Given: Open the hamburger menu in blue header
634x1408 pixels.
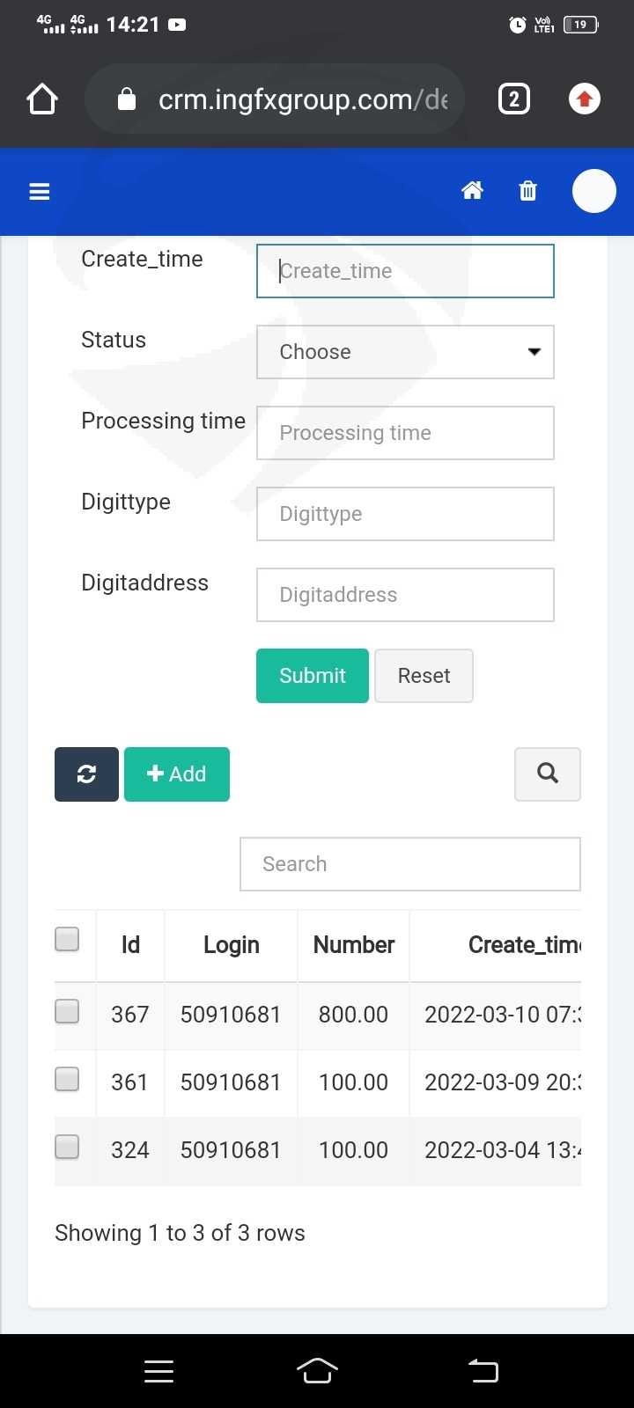Looking at the screenshot, I should click(x=40, y=191).
